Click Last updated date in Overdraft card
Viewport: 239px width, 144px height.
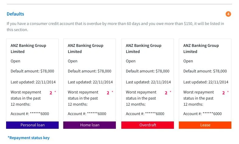[x=148, y=82]
